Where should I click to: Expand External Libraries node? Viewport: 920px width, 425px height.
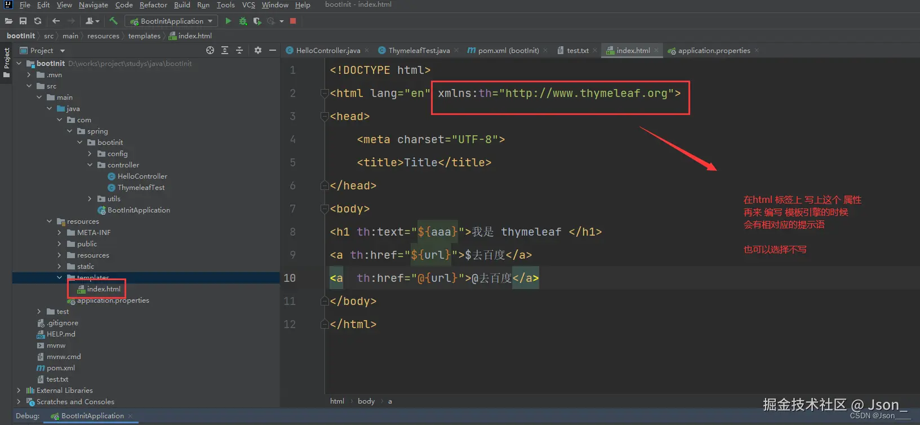click(19, 391)
